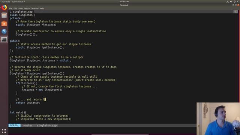Show Applications grid at dock bottom
Viewport: 240px width, 135px height.
click(4, 131)
